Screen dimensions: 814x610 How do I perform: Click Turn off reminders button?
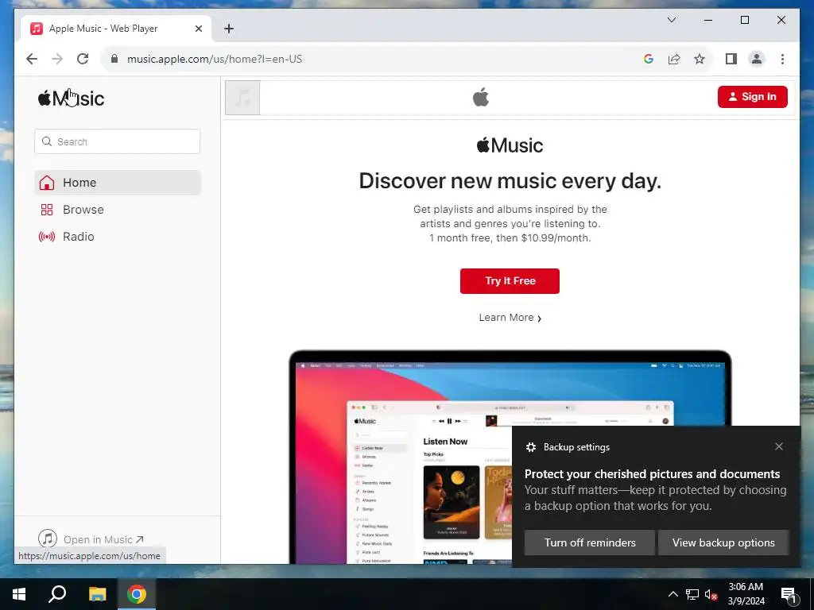(x=590, y=542)
